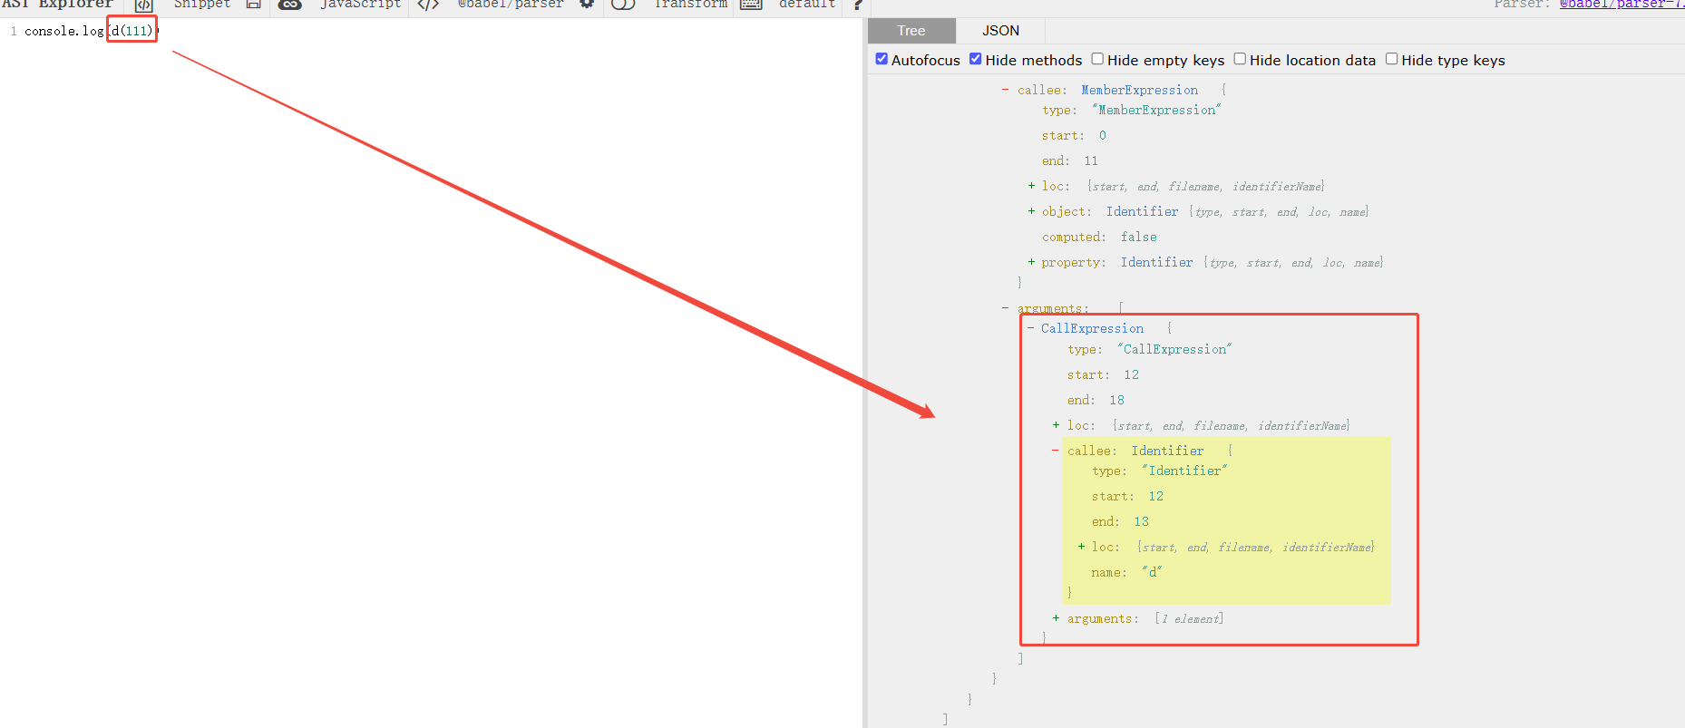This screenshot has height=728, width=1685.
Task: Click the </> parser icon
Action: tap(428, 5)
